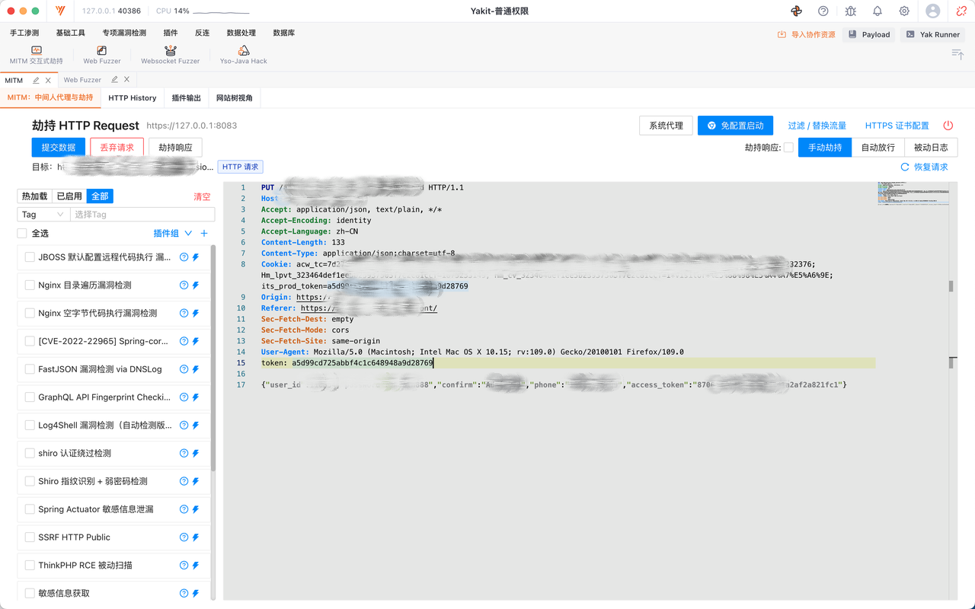The width and height of the screenshot is (975, 609).
Task: Click 提交数据 button
Action: 59,148
